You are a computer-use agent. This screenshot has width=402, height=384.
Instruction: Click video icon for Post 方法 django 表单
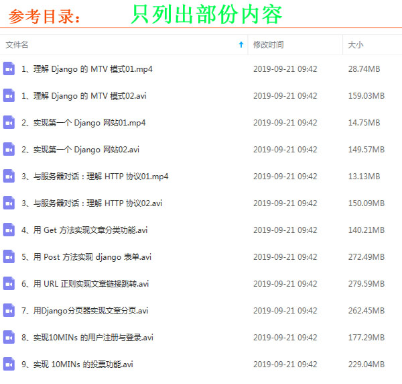9,256
